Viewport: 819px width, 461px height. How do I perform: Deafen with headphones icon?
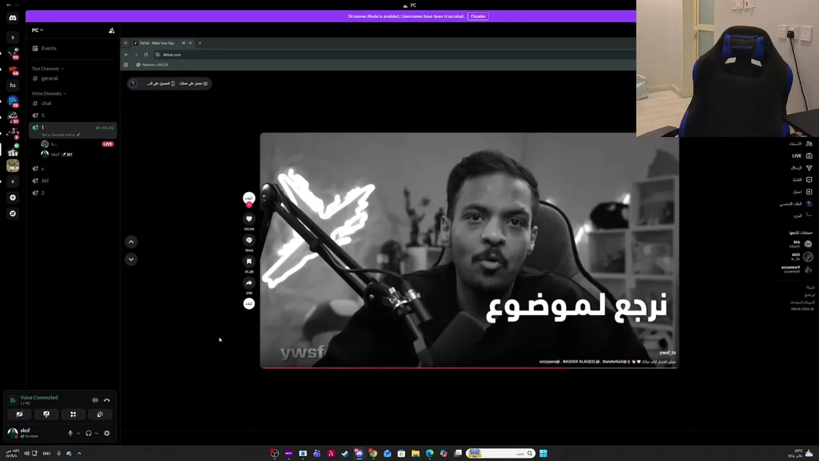click(x=88, y=433)
